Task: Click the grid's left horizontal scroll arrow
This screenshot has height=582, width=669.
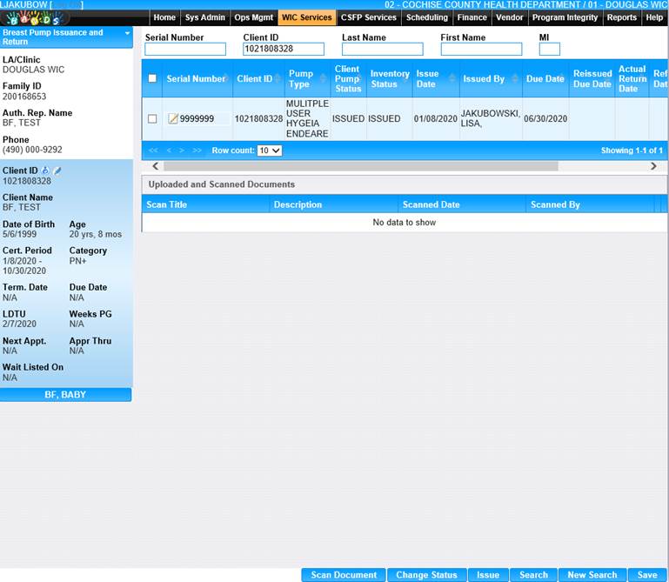Action: click(156, 166)
